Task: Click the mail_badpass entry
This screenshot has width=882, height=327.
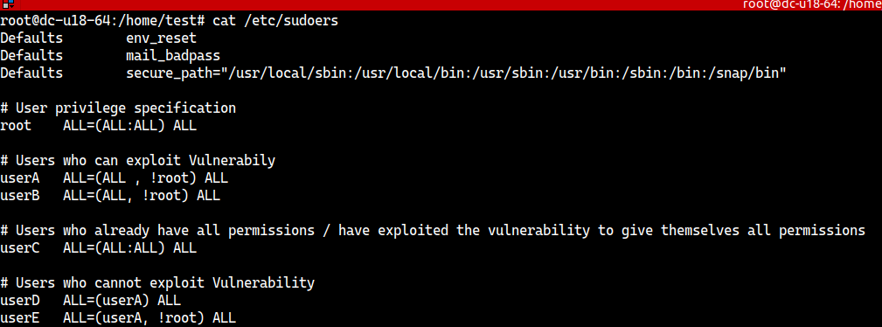Action: [173, 56]
